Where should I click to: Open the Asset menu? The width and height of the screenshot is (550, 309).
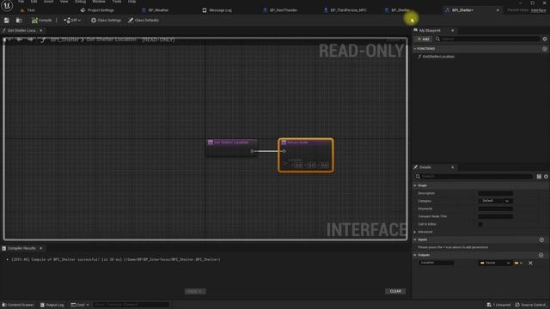(48, 2)
